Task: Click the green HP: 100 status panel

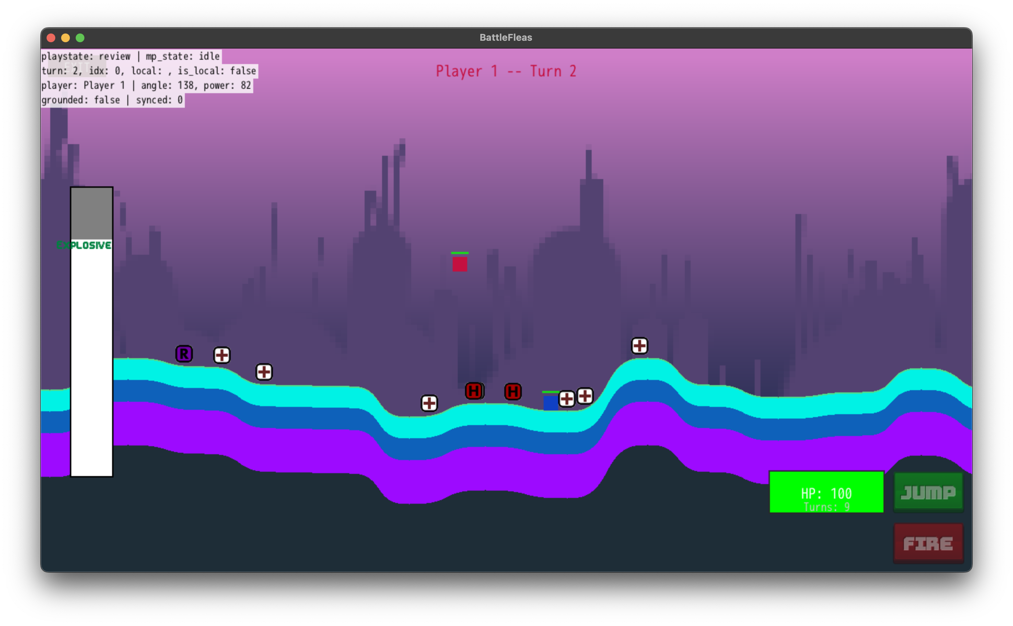Action: pyautogui.click(x=826, y=492)
